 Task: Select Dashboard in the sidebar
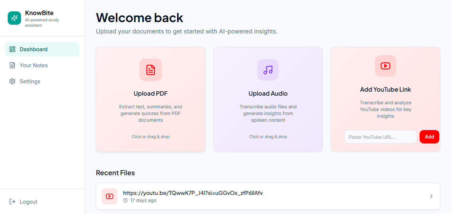click(33, 49)
